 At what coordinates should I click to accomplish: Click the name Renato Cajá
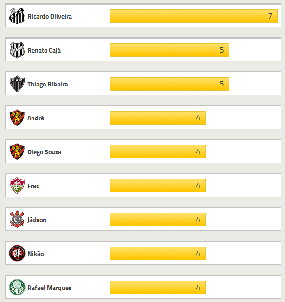[x=44, y=50]
